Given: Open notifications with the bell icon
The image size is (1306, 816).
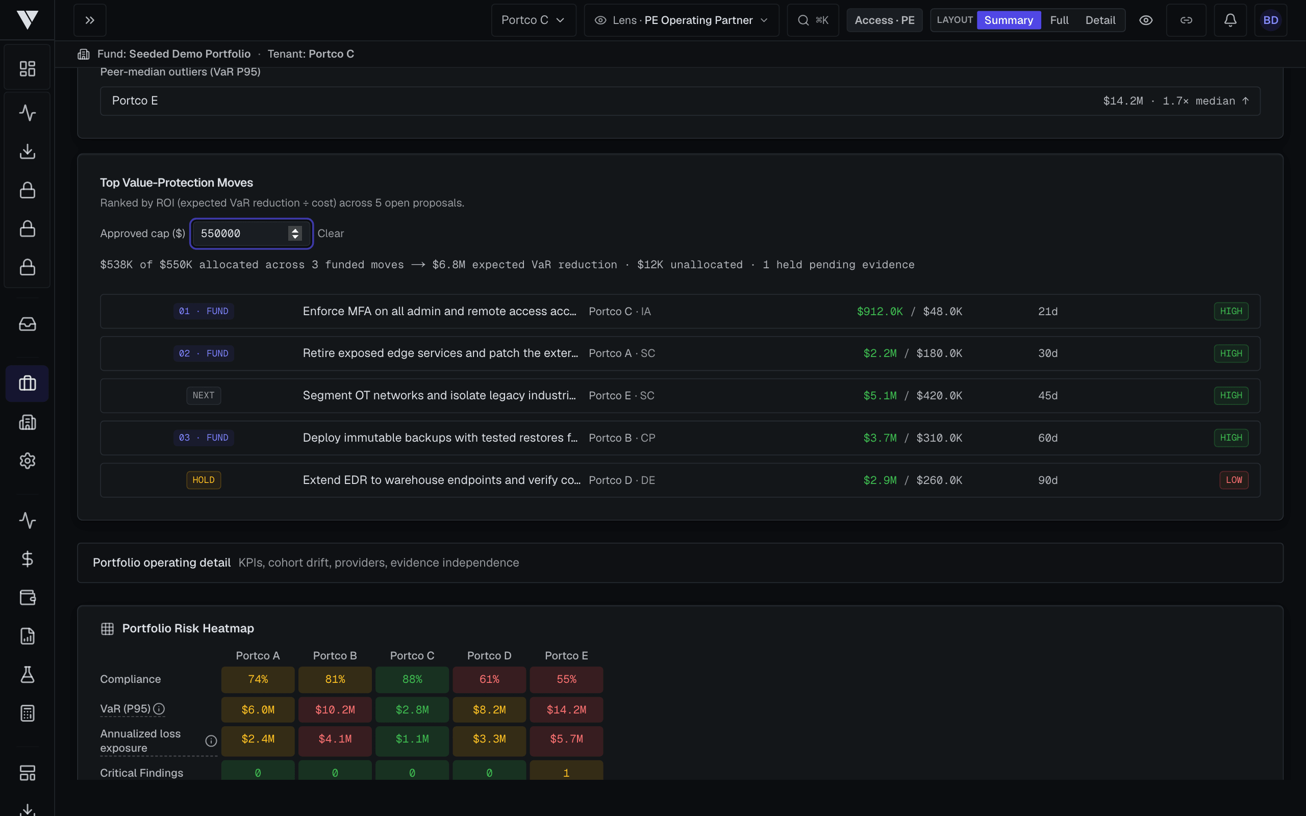Looking at the screenshot, I should (1230, 20).
